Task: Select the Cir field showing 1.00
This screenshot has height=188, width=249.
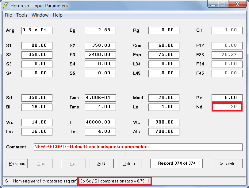Action: 227,30
